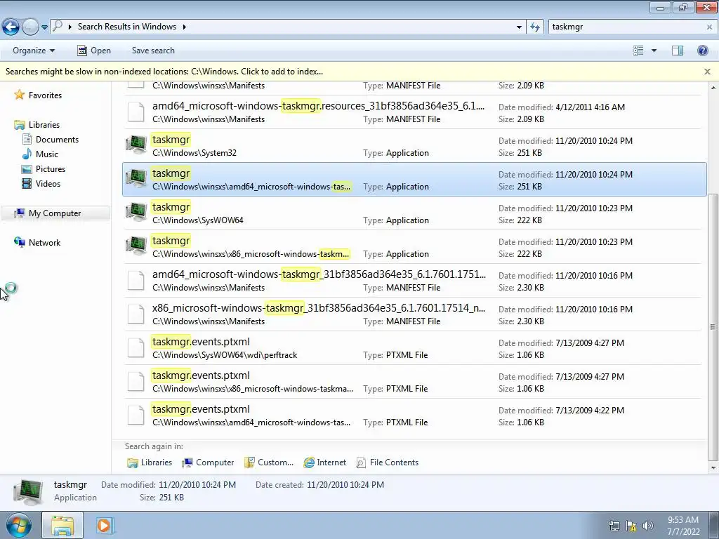Image resolution: width=719 pixels, height=539 pixels.
Task: Click file icon of SysWOW64 ptxml result
Action: [136, 348]
